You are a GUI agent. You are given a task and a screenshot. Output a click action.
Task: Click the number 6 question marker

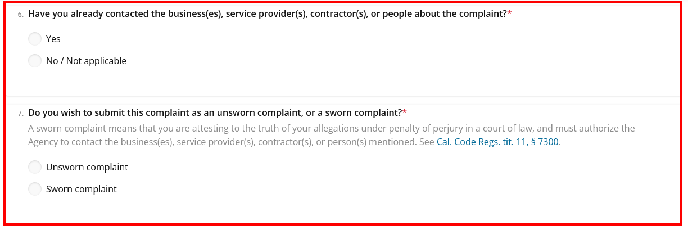pyautogui.click(x=20, y=15)
